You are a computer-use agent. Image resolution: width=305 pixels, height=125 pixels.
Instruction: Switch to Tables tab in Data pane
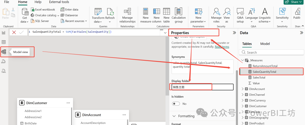(247, 44)
